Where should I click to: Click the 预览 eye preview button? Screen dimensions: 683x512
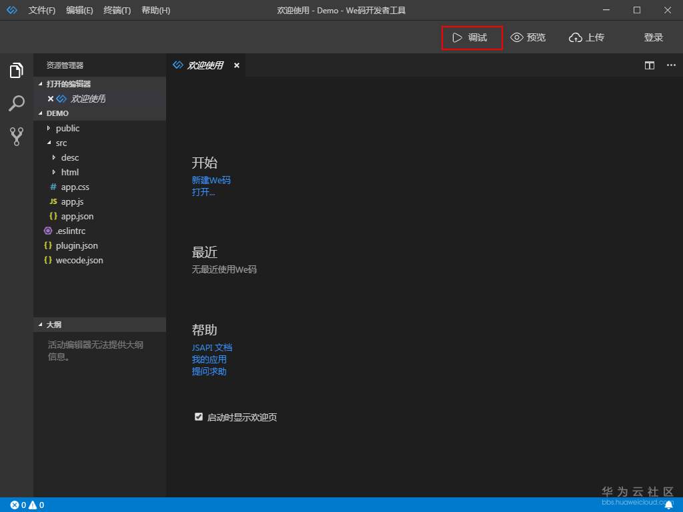click(x=528, y=37)
